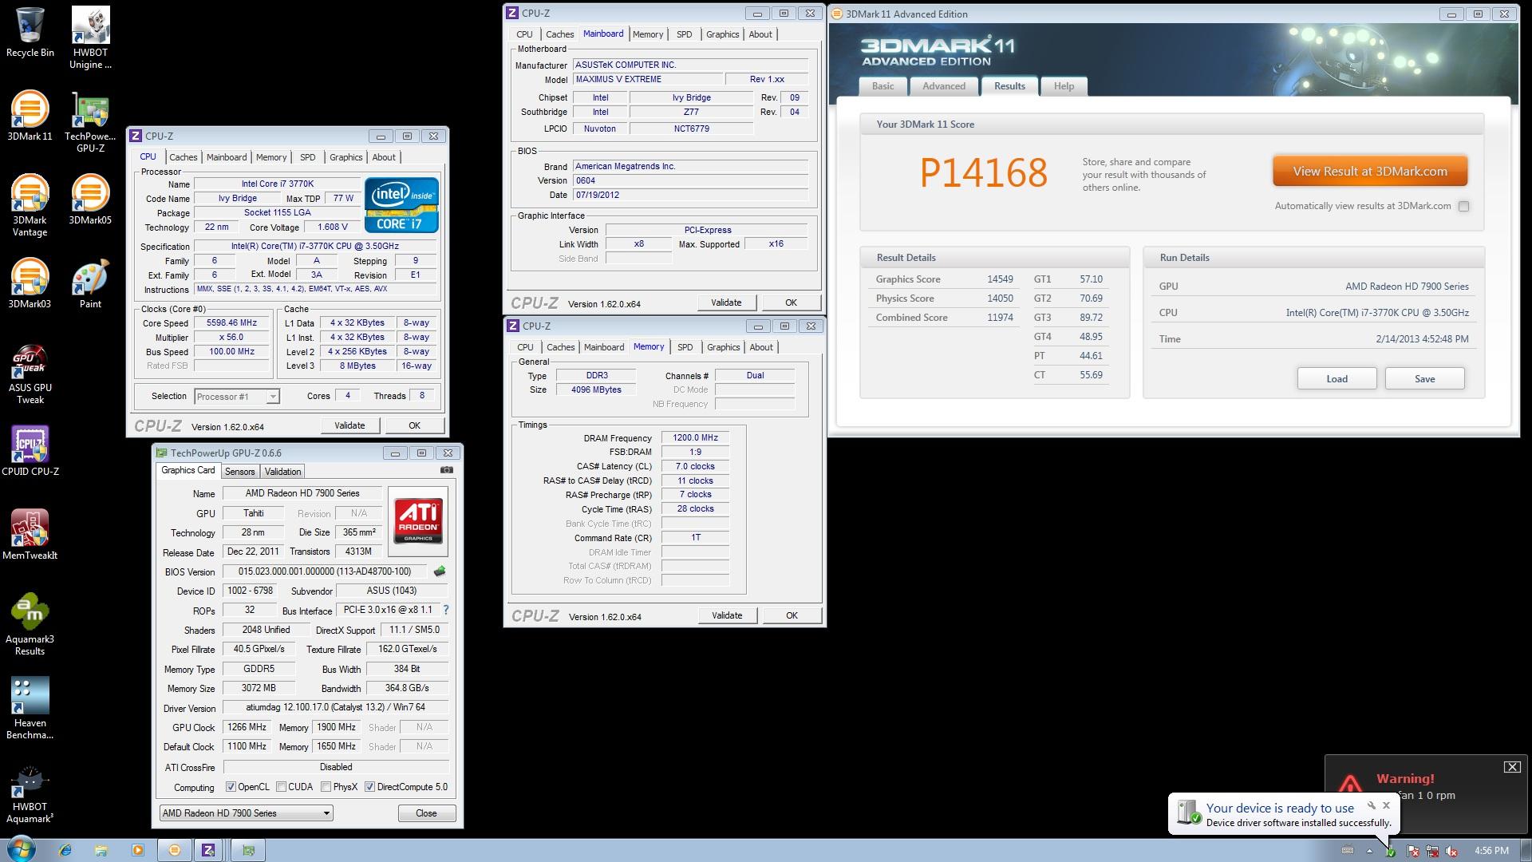The width and height of the screenshot is (1532, 862).
Task: Click Core Speed value 5598.46 MHz
Action: click(231, 323)
